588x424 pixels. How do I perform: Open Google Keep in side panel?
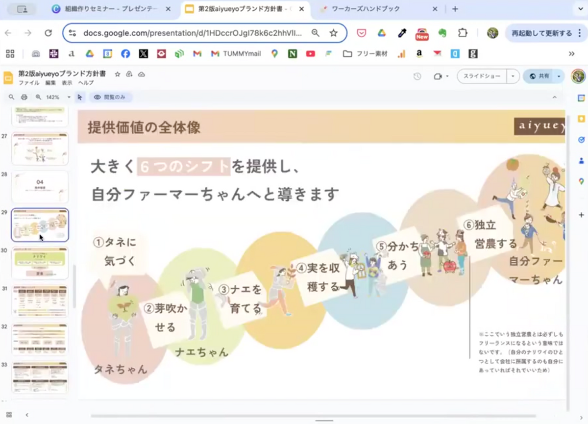click(x=581, y=119)
